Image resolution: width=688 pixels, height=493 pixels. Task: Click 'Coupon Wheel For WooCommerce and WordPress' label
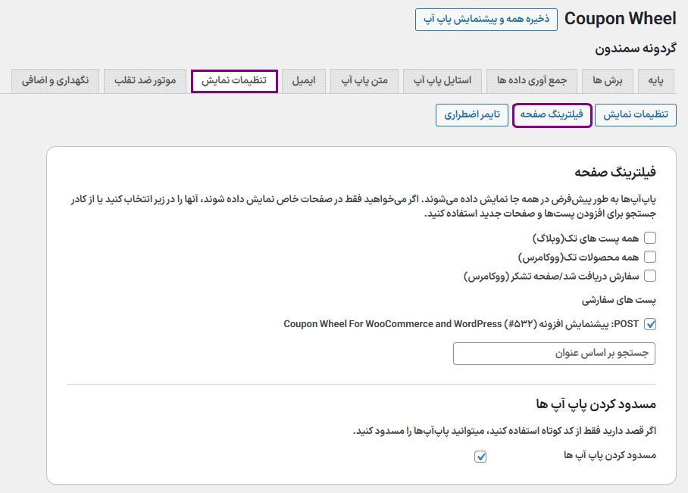pyautogui.click(x=392, y=324)
